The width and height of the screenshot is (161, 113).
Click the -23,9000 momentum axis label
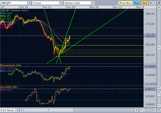(x=150, y=84)
